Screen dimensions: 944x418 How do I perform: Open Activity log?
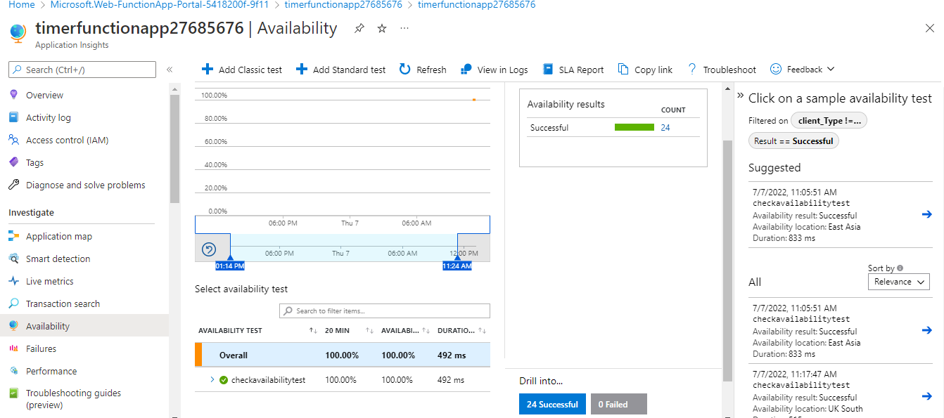tap(49, 117)
